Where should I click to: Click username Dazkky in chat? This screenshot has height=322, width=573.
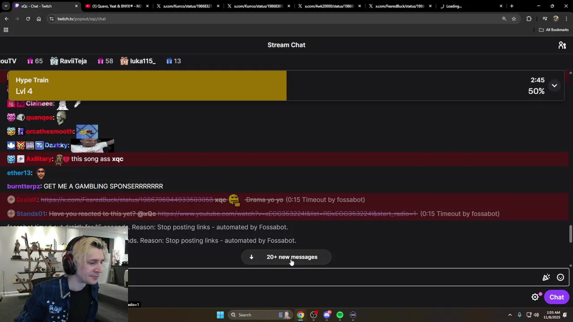click(x=56, y=145)
